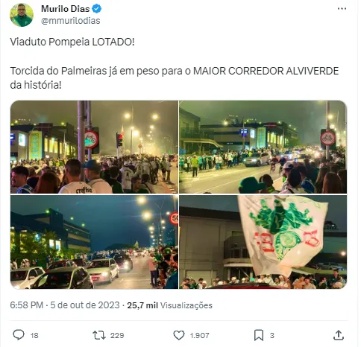Viewport: 361px width, 347px height.
Task: Open bottom-left photo with cars on viaduct
Action: coord(94,242)
